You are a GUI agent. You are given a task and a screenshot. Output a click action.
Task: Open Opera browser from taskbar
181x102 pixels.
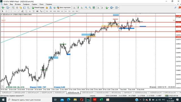(x=82, y=100)
